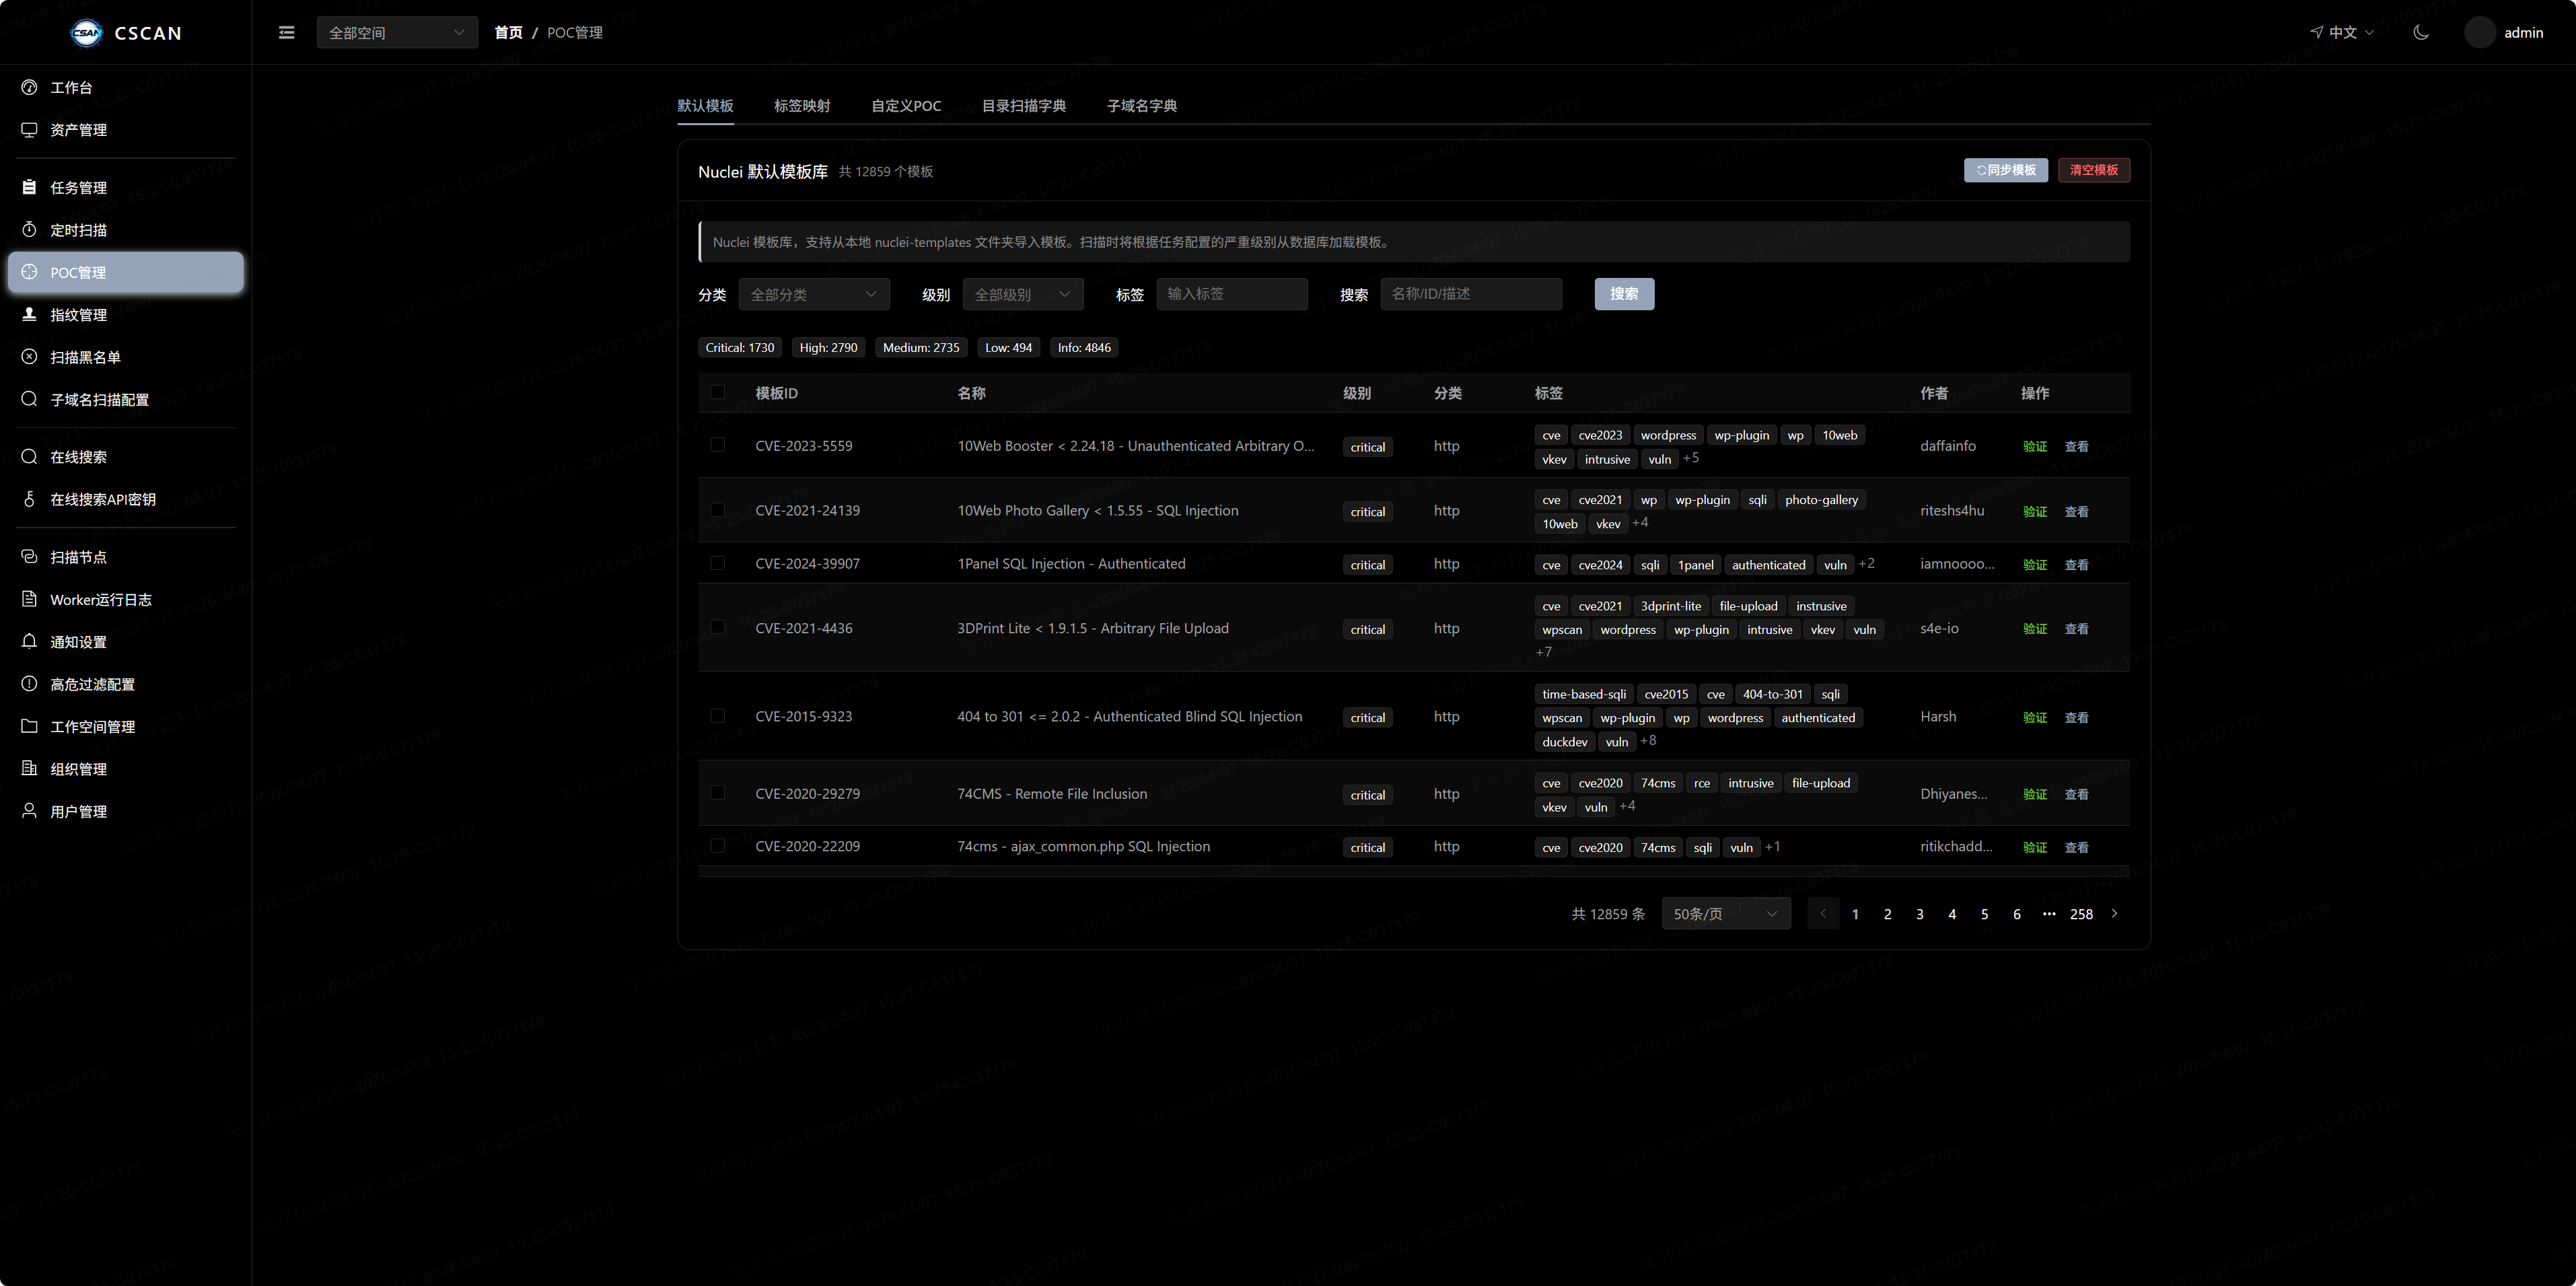Click 查看 for CVE-2021-24139
The width and height of the screenshot is (2576, 1286).
click(2077, 512)
